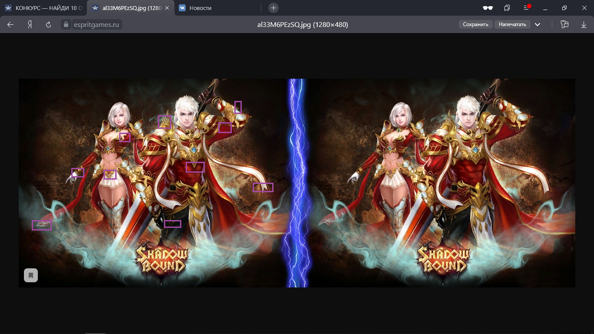Viewport: 594px width, 334px height.
Task: Close the al33M6PEzSQ.jpg tab
Action: tap(167, 8)
